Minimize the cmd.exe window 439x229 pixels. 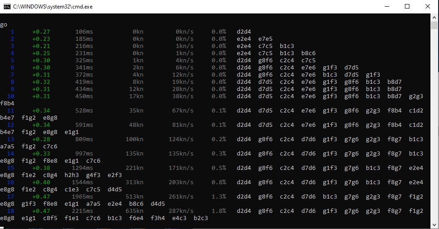(x=387, y=6)
